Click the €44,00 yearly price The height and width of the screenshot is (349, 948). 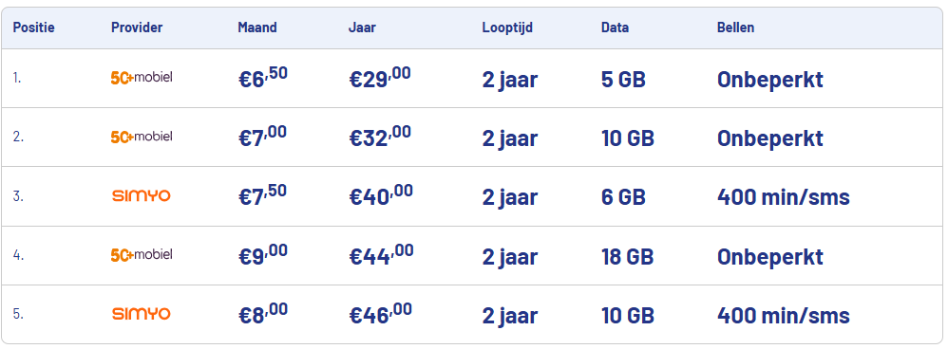[381, 255]
